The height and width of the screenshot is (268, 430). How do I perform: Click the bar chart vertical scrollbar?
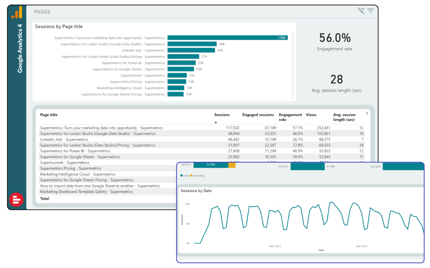293,65
